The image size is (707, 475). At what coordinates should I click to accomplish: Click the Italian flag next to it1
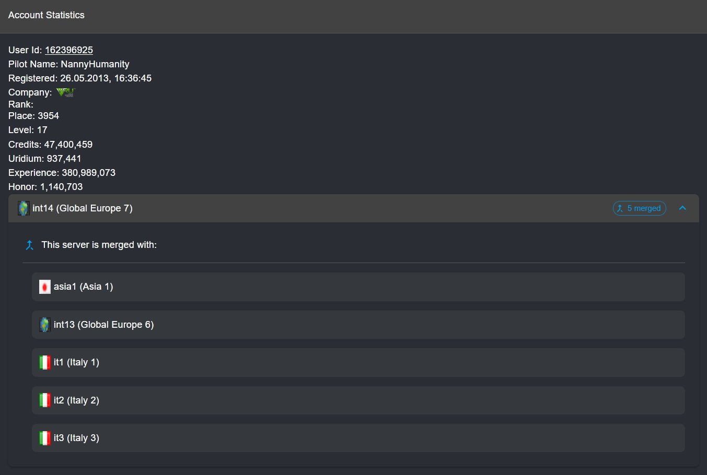point(45,362)
